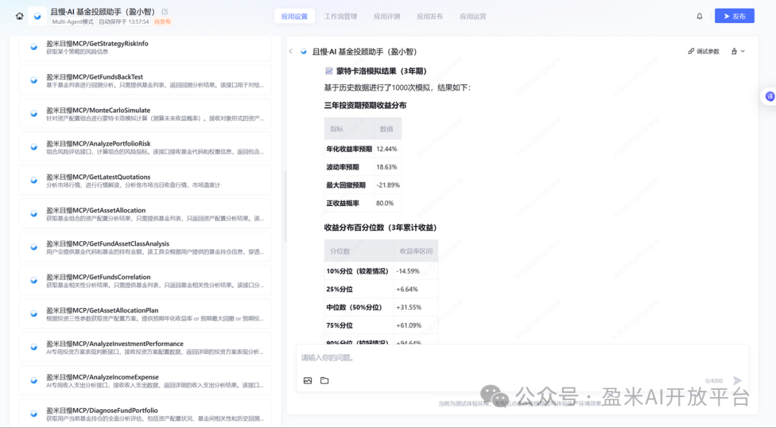Click the blue floating tab on the right edge
The height and width of the screenshot is (428, 776).
point(770,96)
